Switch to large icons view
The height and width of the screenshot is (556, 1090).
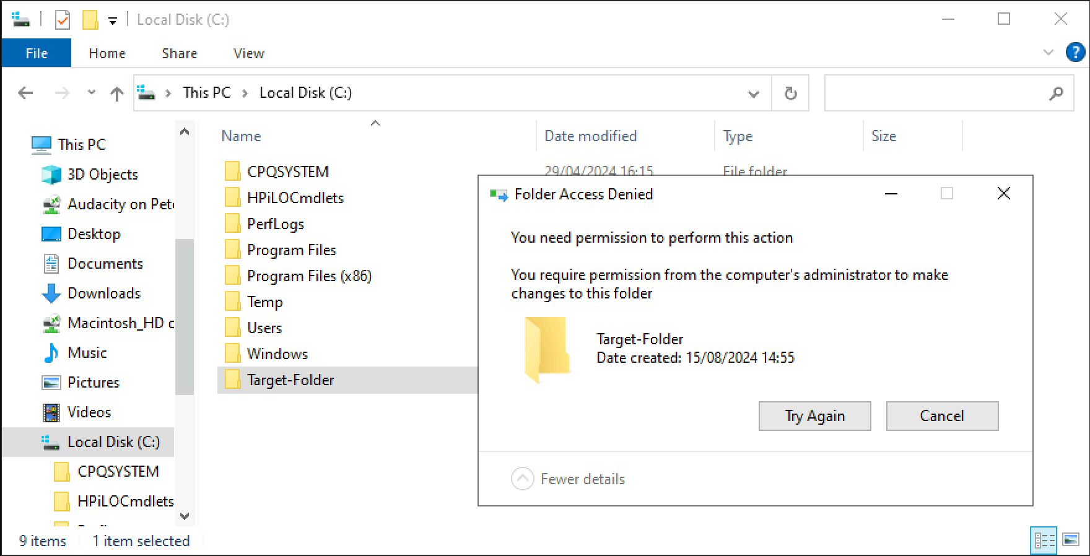pyautogui.click(x=1071, y=540)
